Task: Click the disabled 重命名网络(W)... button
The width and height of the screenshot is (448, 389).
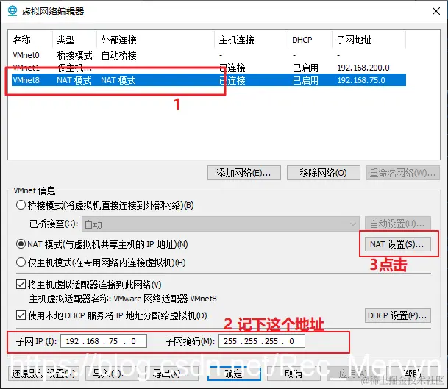Action: tap(403, 173)
